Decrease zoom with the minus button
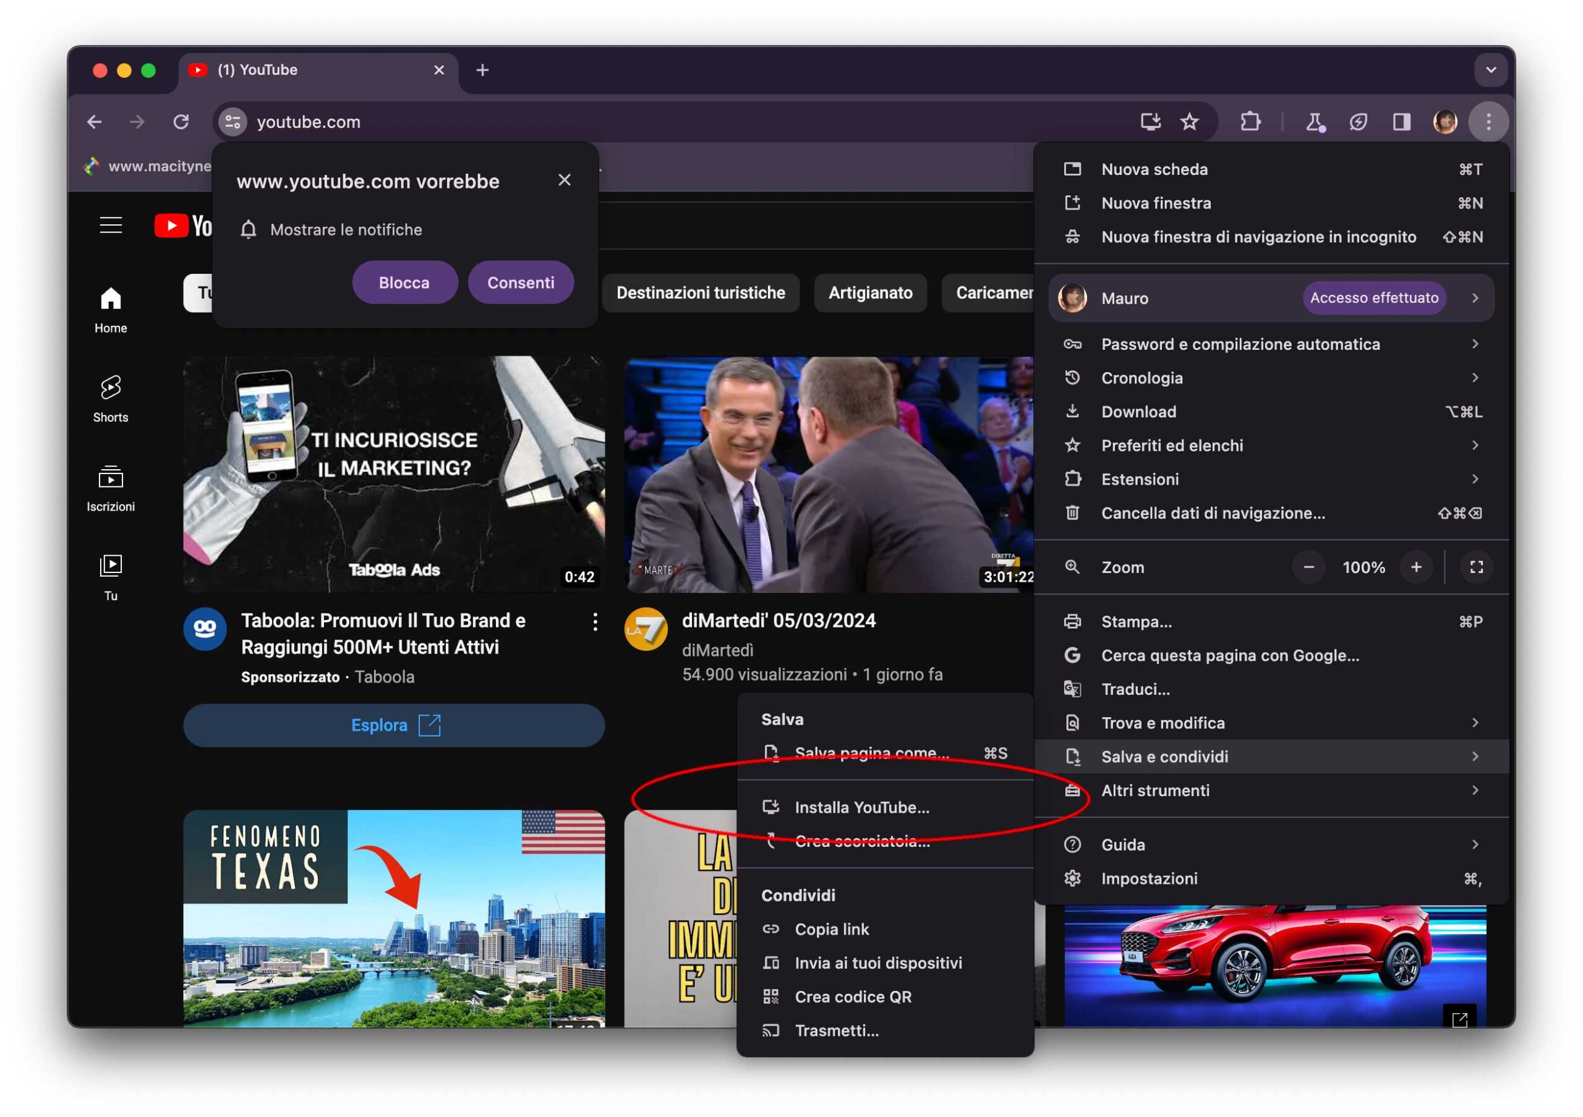 point(1308,567)
